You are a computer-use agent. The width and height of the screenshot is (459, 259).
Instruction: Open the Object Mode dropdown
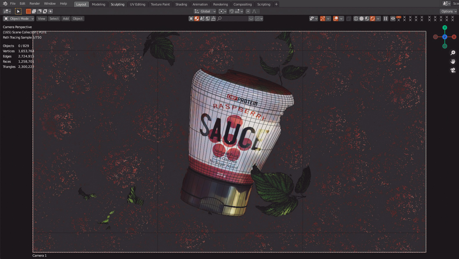[x=19, y=19]
